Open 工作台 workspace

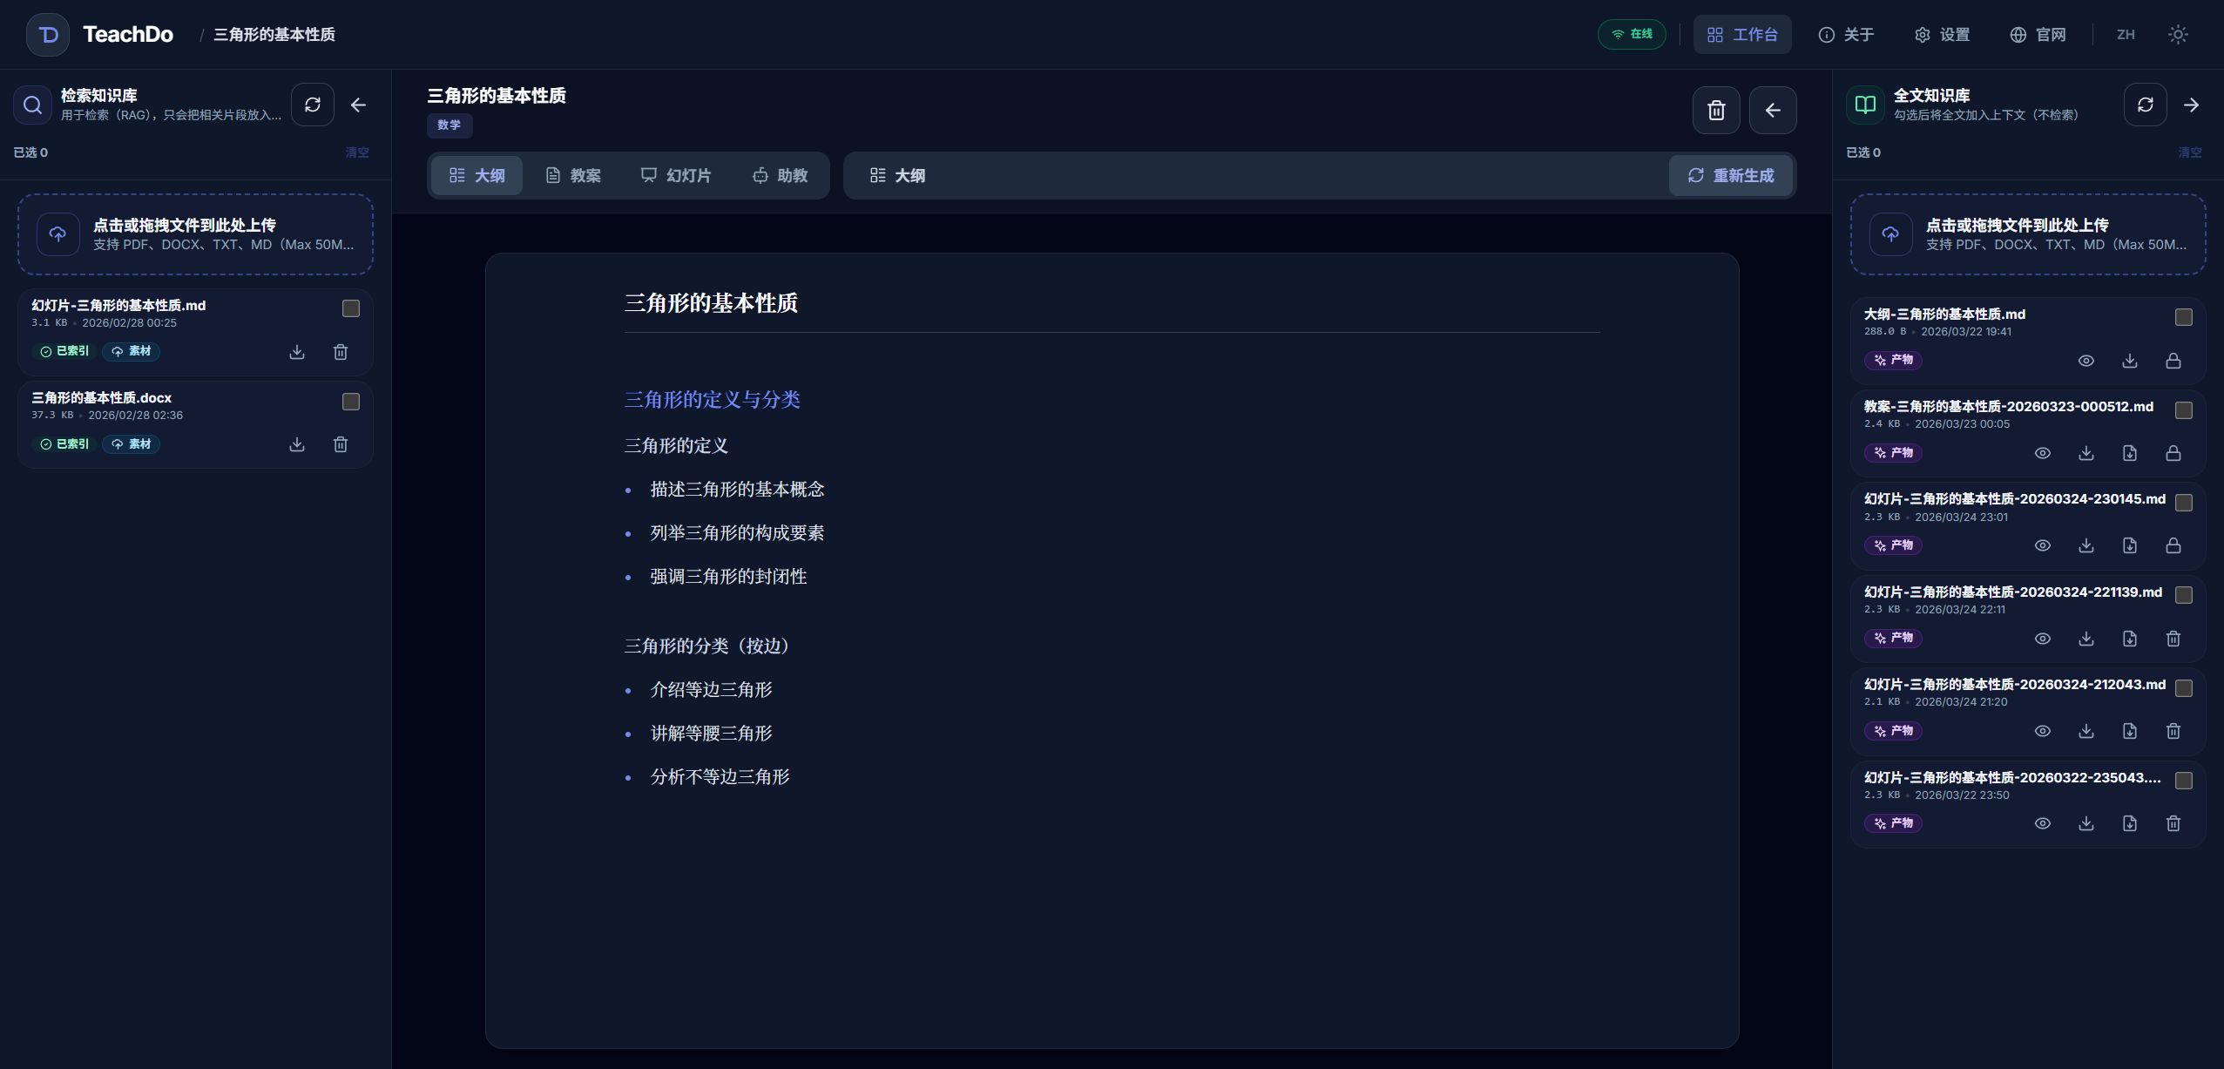1742,34
